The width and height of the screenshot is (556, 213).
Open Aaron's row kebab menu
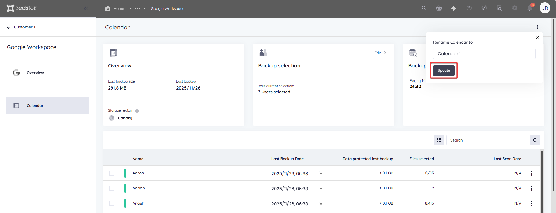coord(532,173)
